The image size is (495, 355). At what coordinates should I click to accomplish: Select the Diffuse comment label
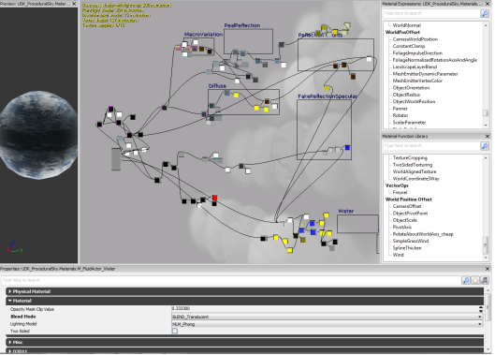point(217,86)
